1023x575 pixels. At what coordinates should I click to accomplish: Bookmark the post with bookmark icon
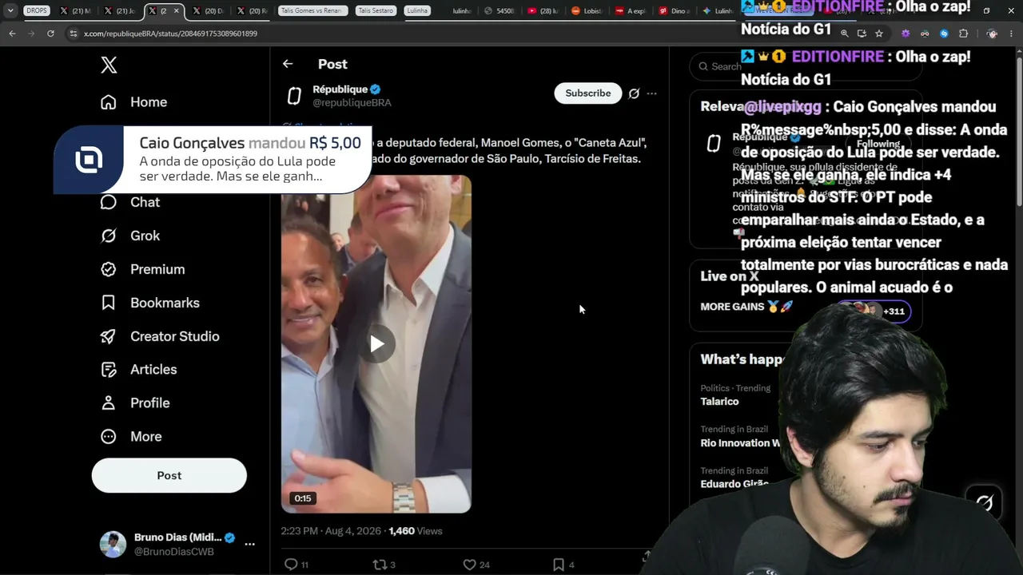559,565
